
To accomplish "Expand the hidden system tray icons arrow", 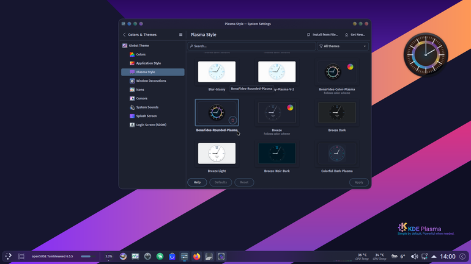I will (434, 257).
